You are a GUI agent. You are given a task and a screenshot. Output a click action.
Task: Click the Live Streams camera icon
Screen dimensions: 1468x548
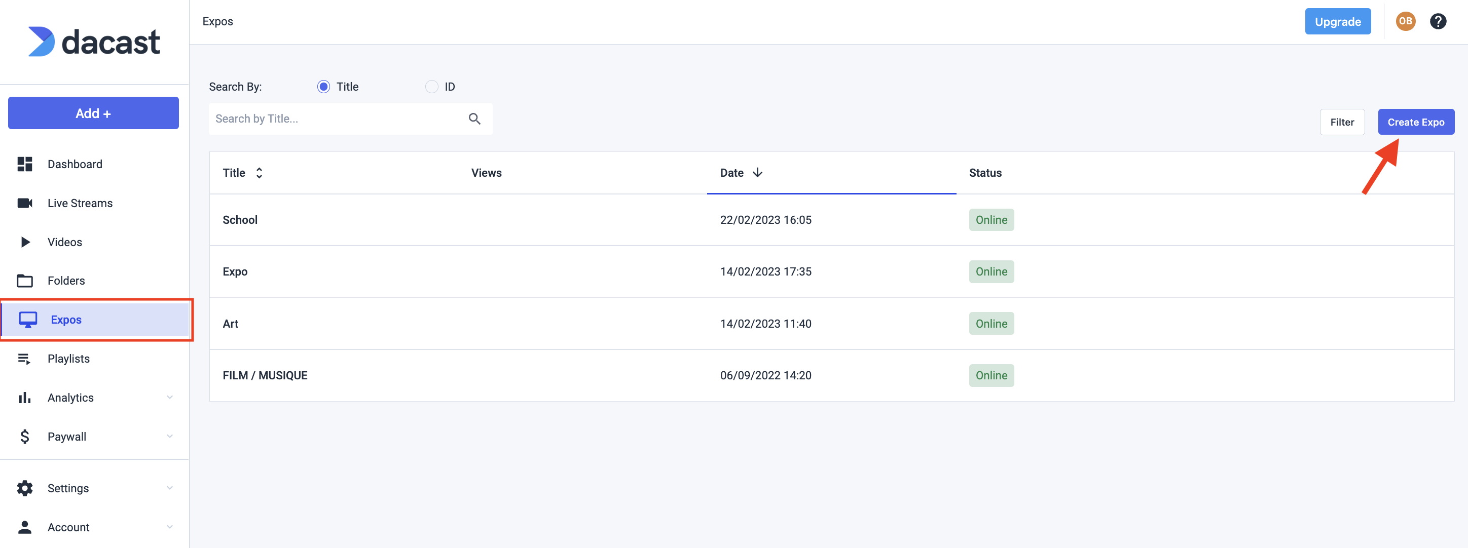(24, 203)
